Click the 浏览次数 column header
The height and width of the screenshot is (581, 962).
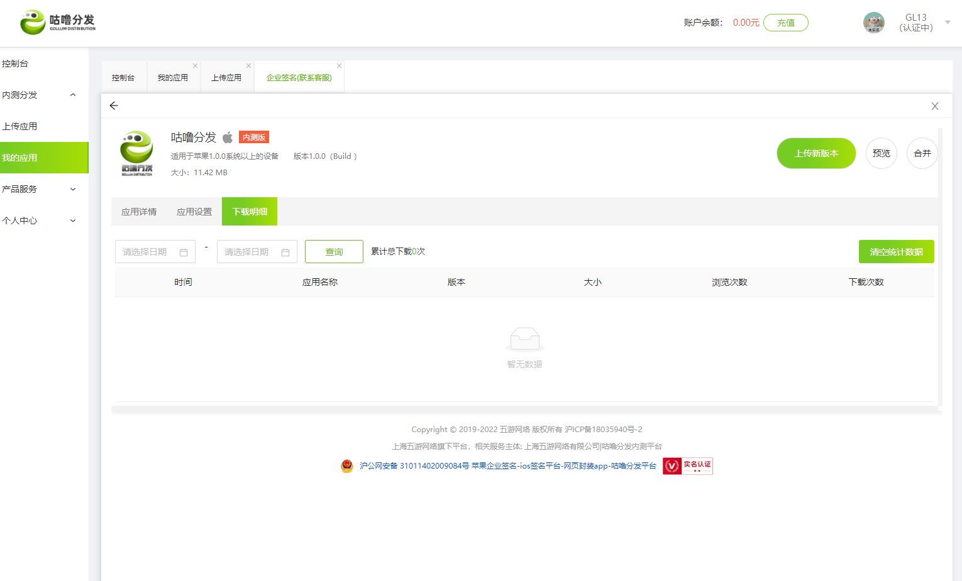tap(729, 282)
